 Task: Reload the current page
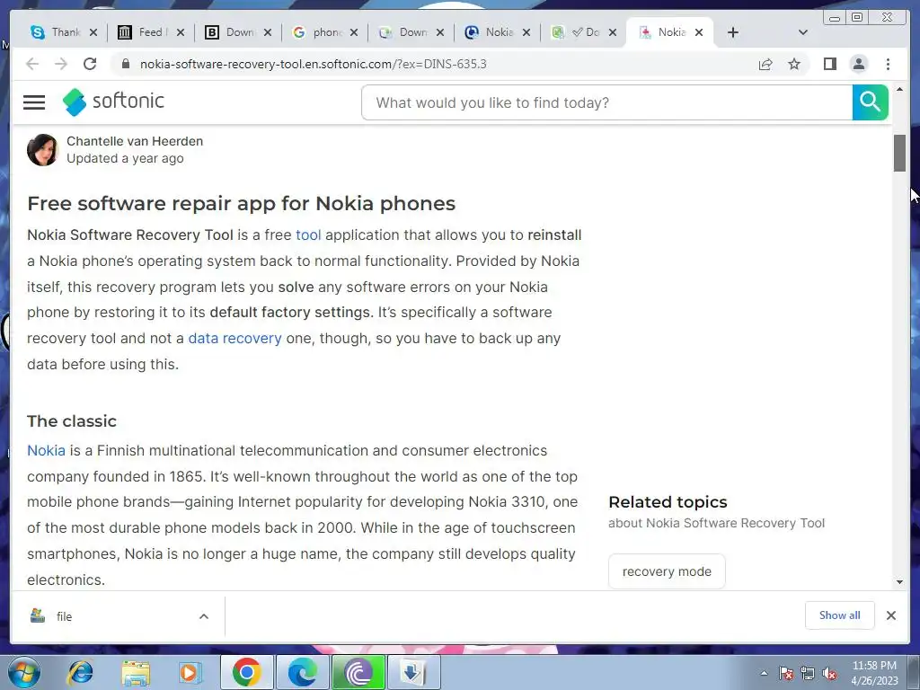tap(90, 64)
